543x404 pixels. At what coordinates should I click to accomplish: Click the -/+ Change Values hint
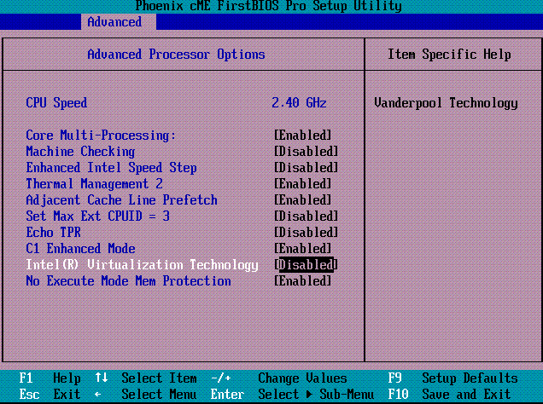[x=279, y=378]
